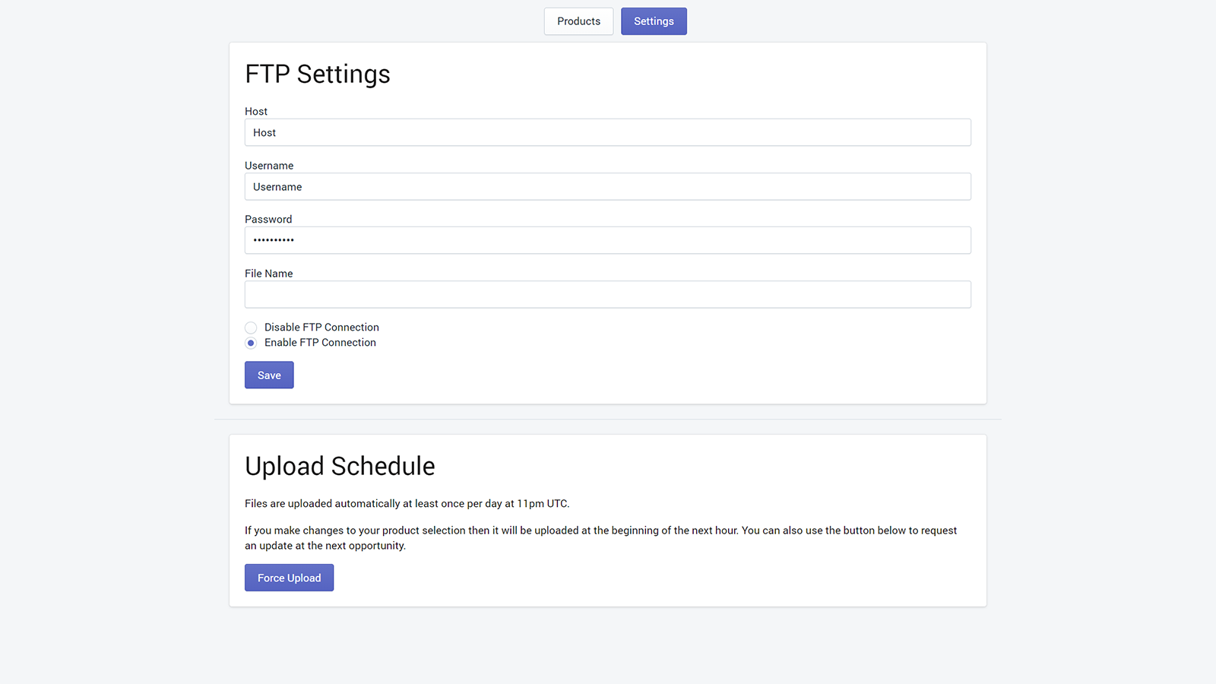1216x684 pixels.
Task: Click the paragraph about product selection changes
Action: (x=600, y=538)
